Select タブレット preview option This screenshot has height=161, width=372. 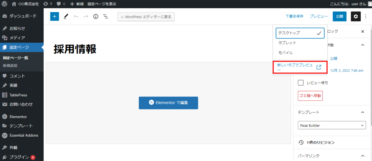[x=287, y=43]
